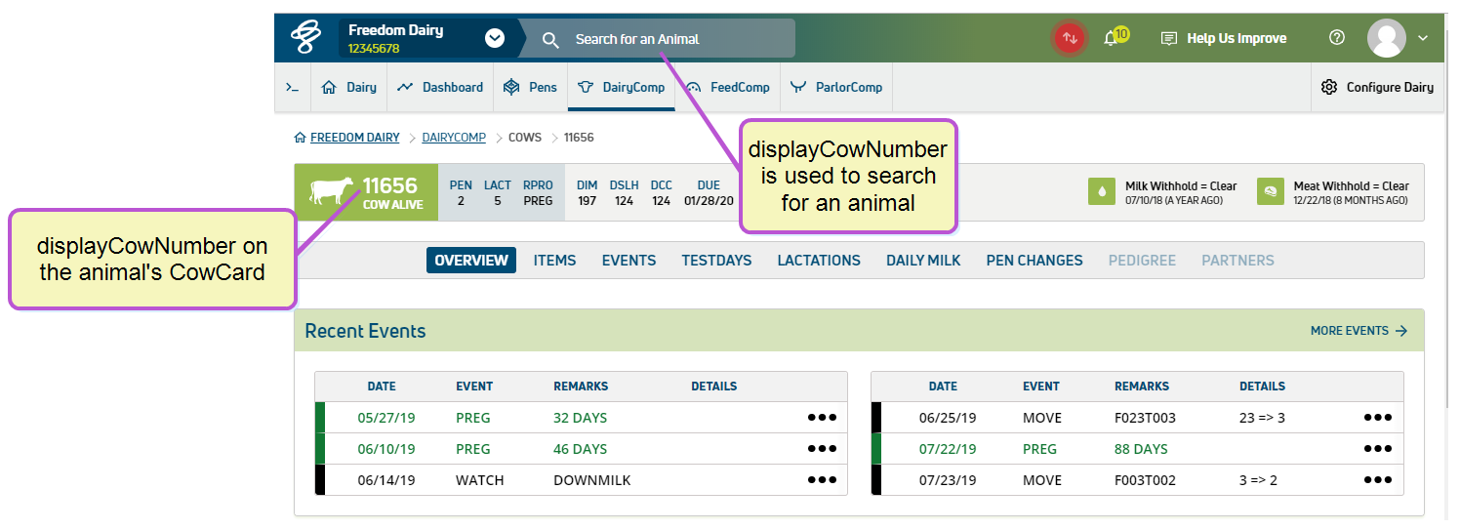
Task: Click the red sync status icon
Action: (1070, 38)
